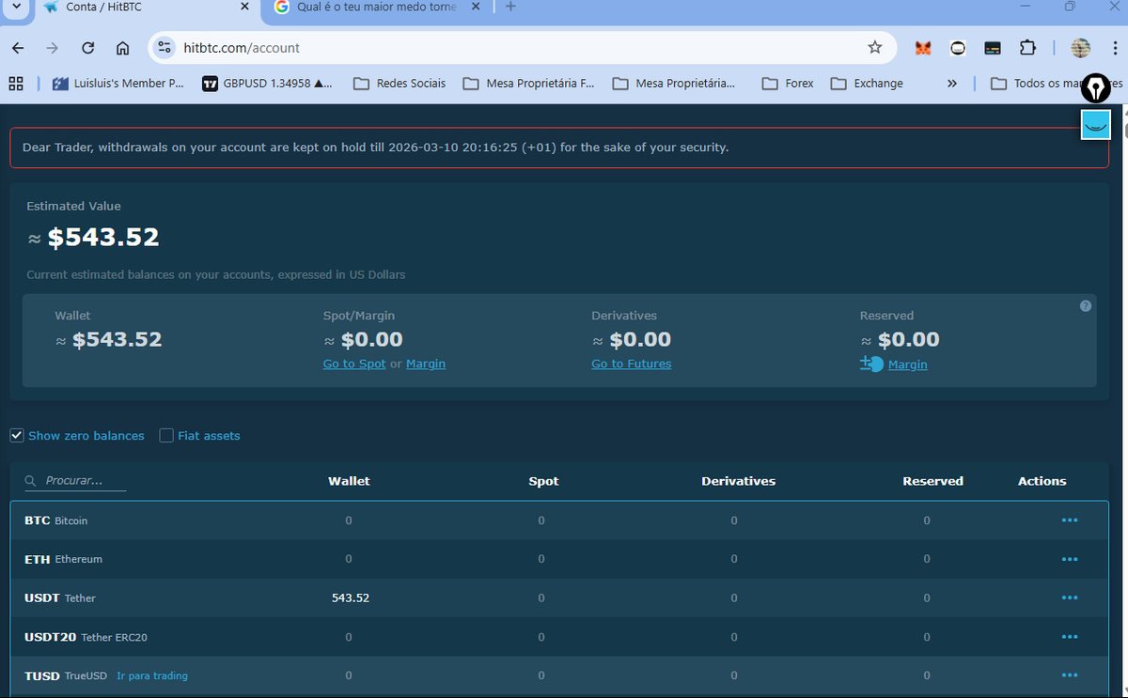The image size is (1128, 698).
Task: Click the Reserved transfer toggle icon
Action: click(871, 364)
